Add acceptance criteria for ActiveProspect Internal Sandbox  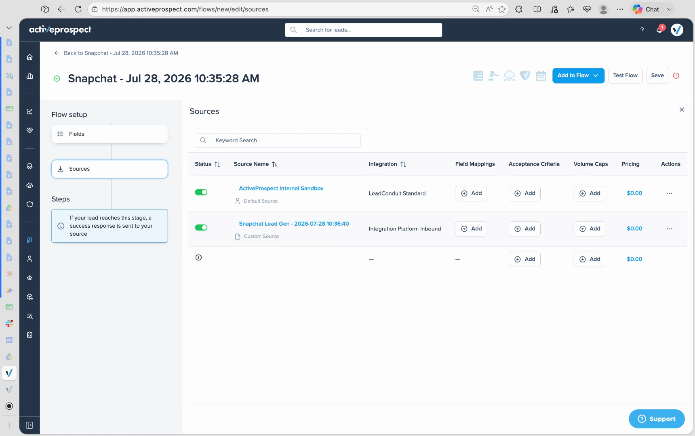(x=524, y=193)
